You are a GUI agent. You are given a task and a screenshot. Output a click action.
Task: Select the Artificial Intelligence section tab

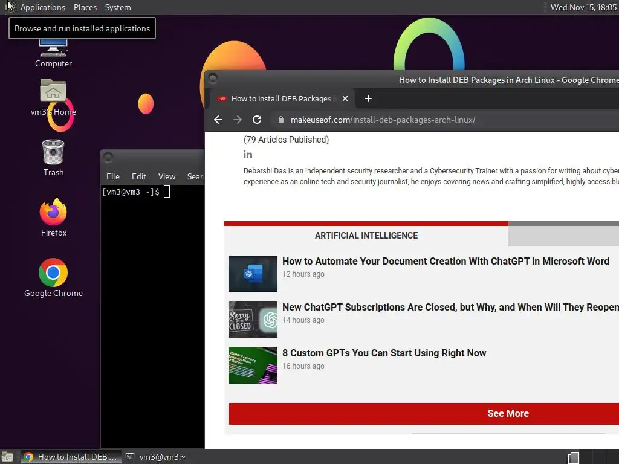366,236
